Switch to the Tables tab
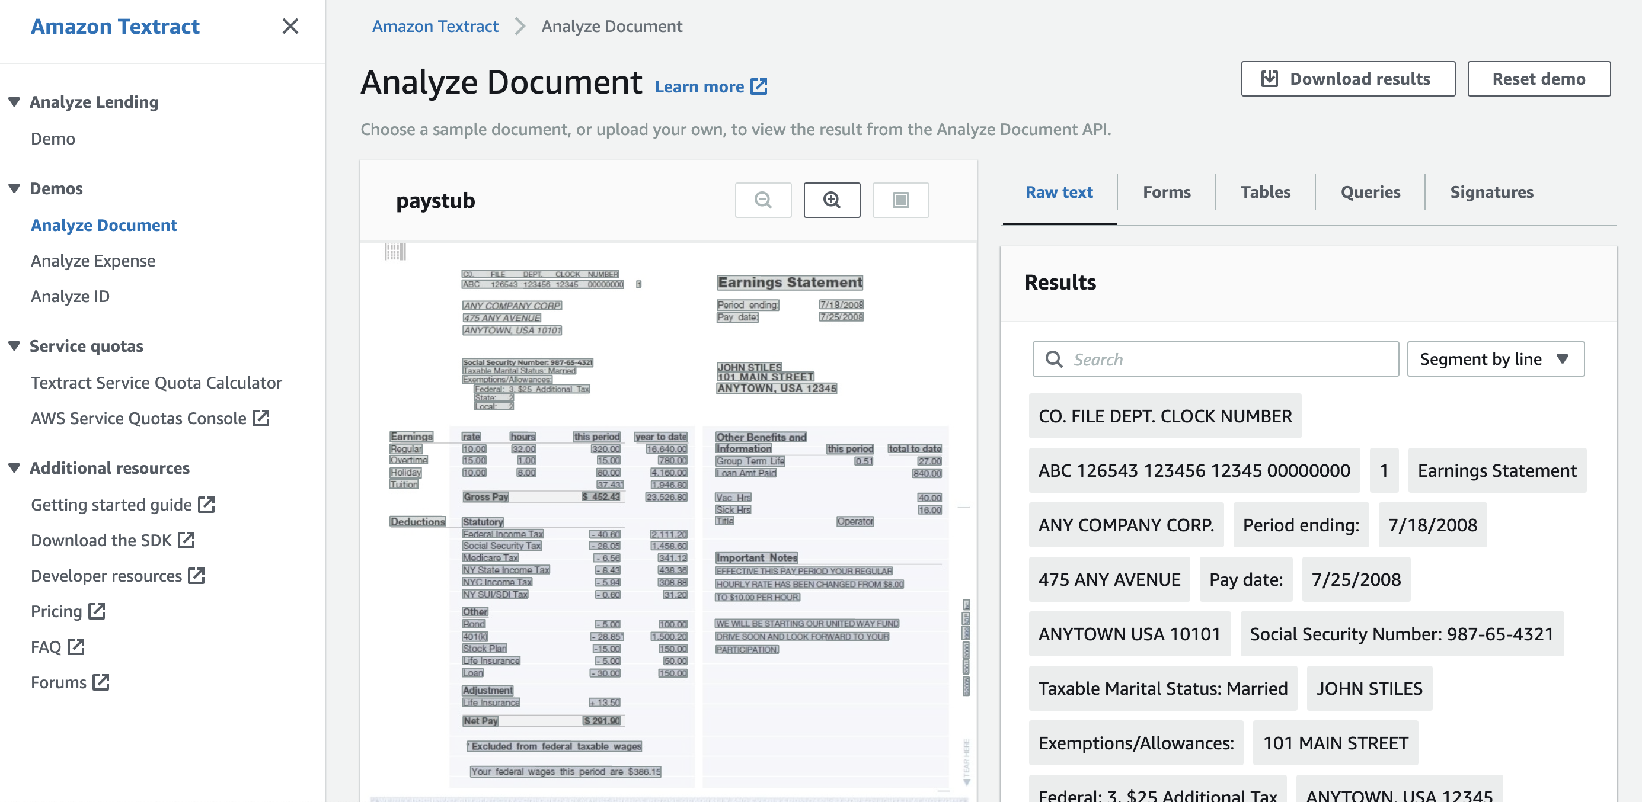 point(1265,193)
